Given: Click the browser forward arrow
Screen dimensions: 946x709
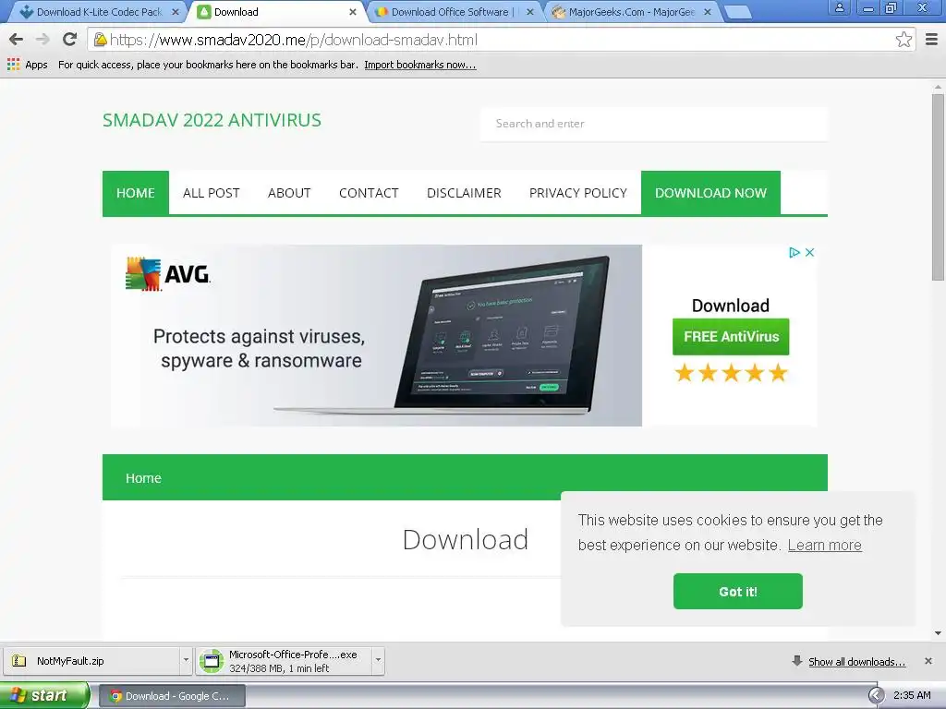Looking at the screenshot, I should pos(42,40).
